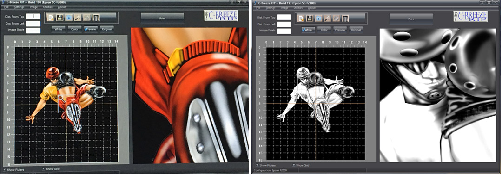Expand Show Grid in the grayscale-image window
This screenshot has height=174, width=502.
(x=301, y=165)
